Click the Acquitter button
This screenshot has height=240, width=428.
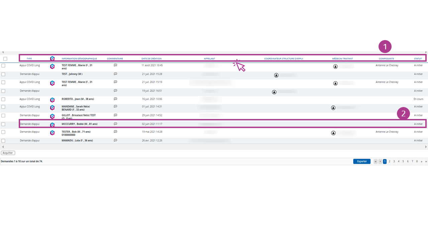[x=8, y=153]
